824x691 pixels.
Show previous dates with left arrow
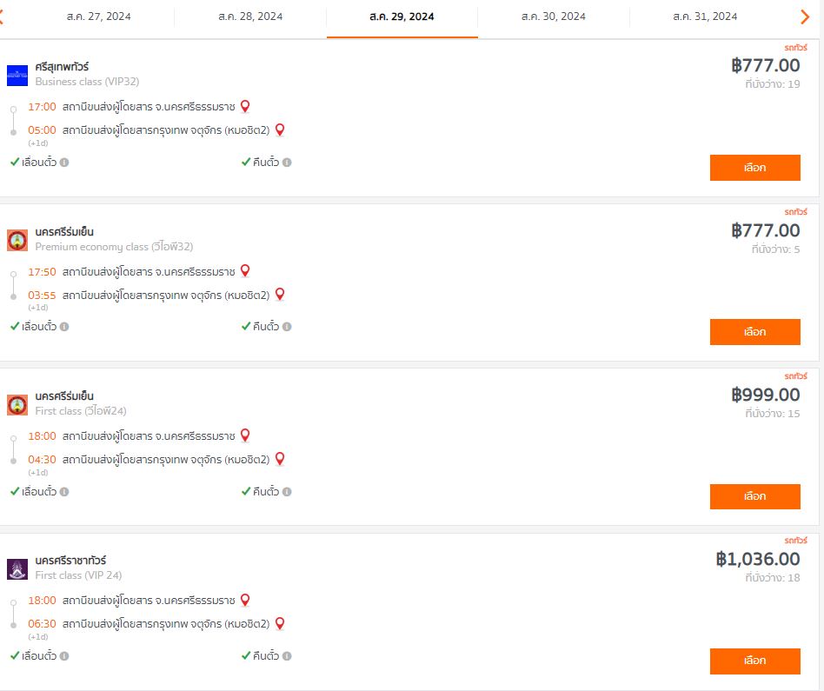tap(1, 17)
